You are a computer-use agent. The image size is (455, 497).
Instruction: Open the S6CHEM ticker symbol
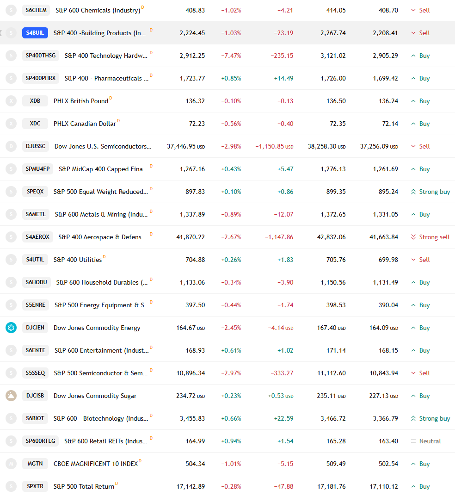36,10
